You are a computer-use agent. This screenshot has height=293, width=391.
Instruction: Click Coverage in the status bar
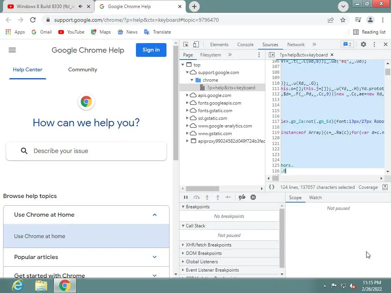368,187
